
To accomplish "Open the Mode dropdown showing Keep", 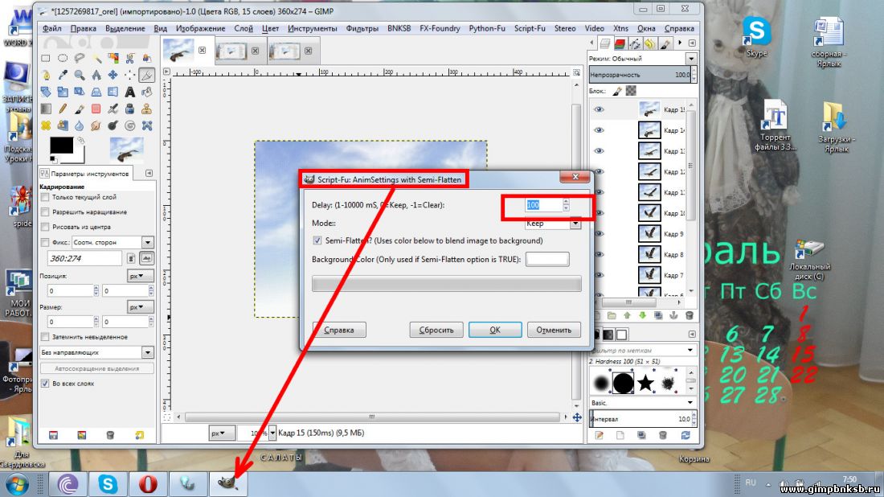I will coord(575,224).
